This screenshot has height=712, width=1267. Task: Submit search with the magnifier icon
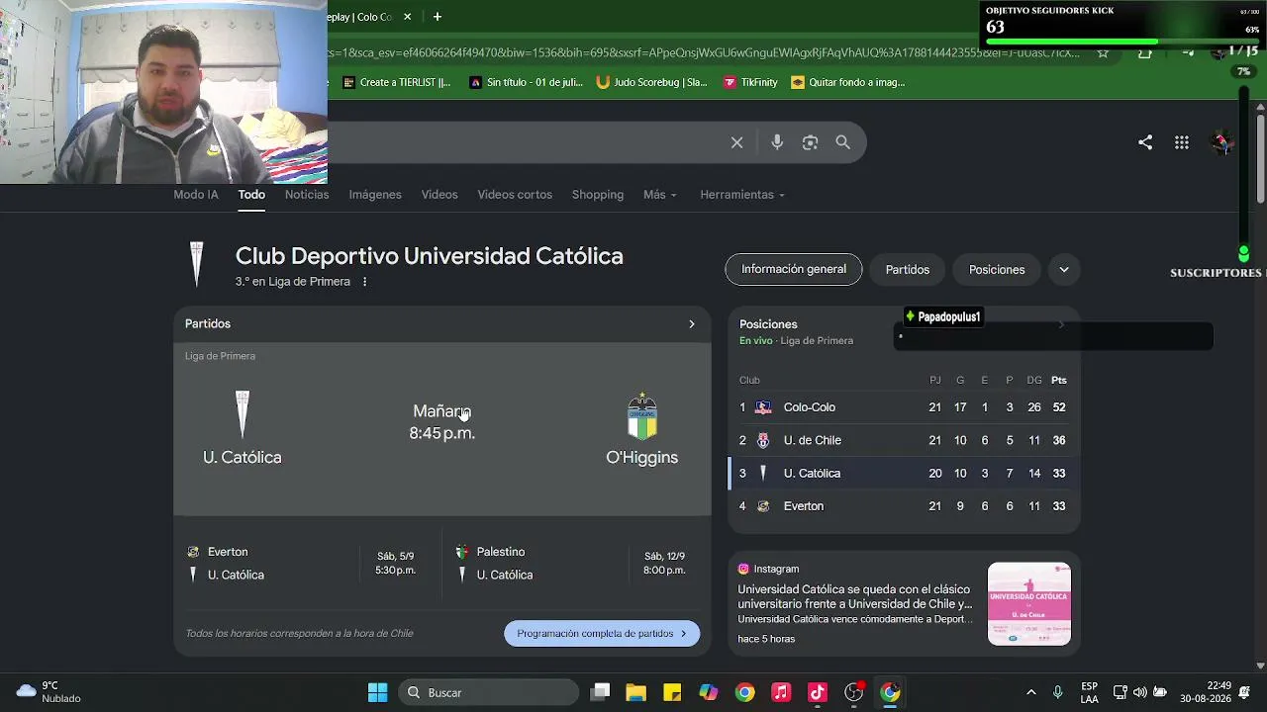tap(843, 142)
